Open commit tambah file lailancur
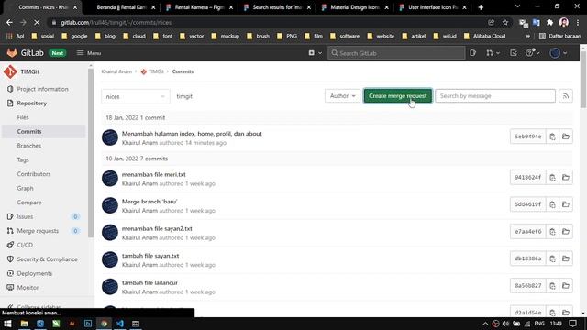 [150, 282]
